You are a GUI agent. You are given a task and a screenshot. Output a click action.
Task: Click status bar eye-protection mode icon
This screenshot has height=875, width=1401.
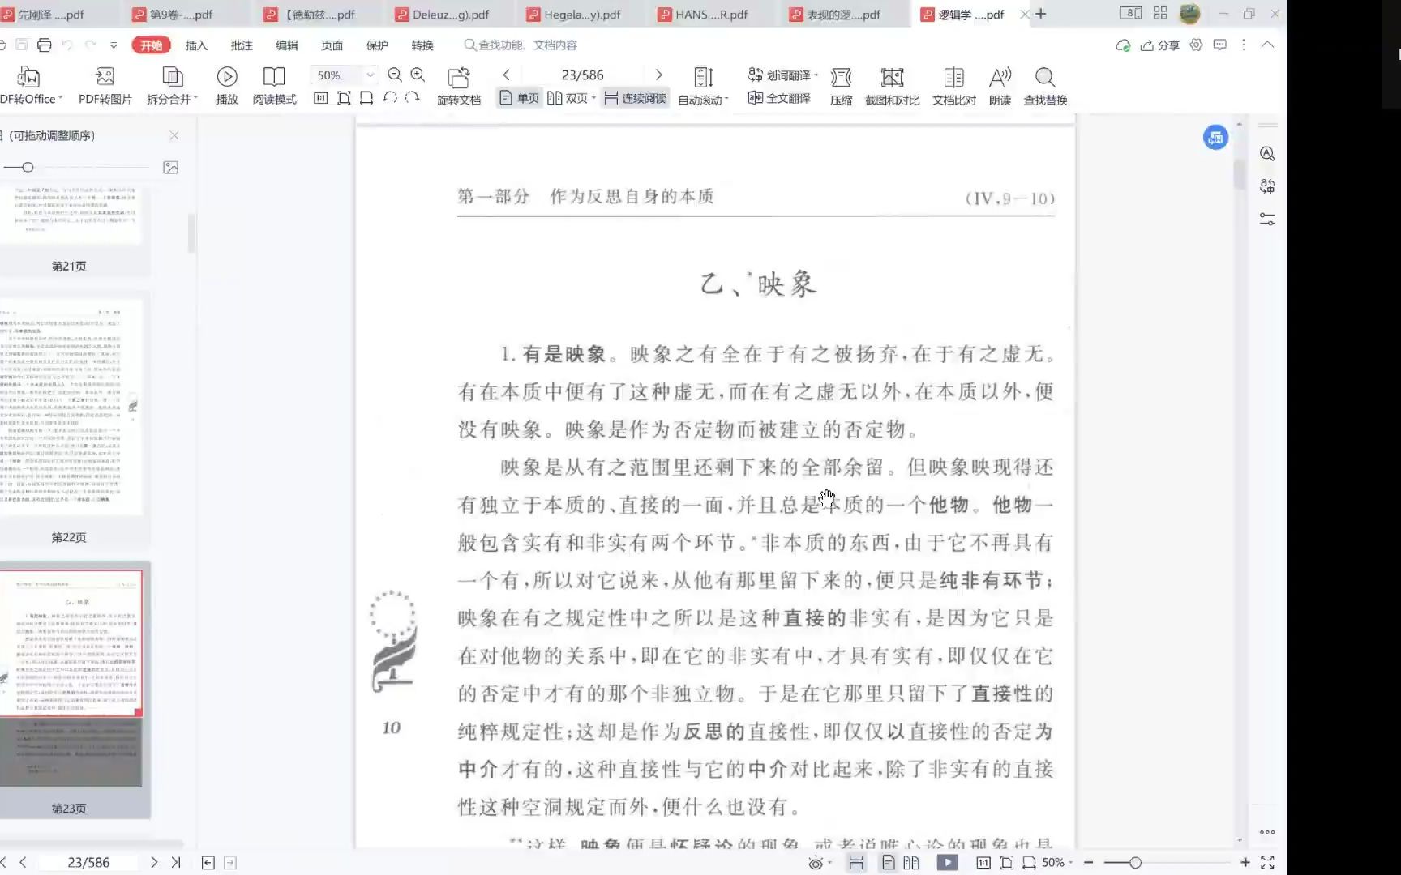click(816, 863)
